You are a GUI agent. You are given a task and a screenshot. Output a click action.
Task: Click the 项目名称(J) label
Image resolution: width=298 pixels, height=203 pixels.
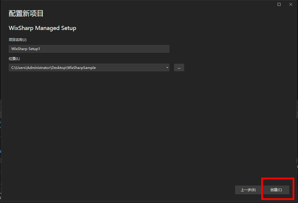coord(17,40)
